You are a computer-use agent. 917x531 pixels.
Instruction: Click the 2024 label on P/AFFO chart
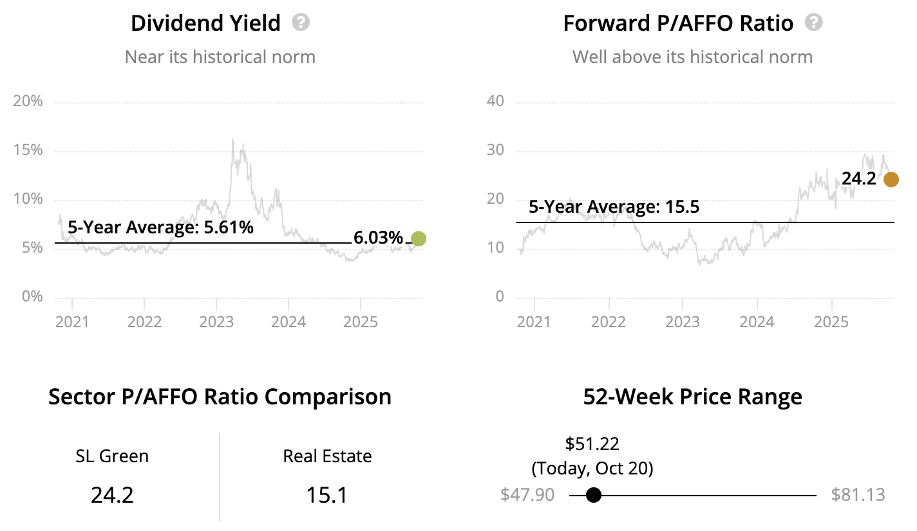point(757,321)
